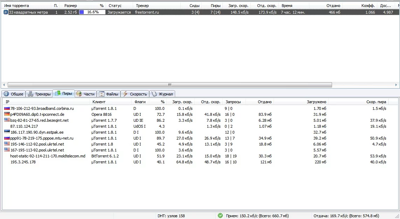Show the Журнал tab

point(162,94)
